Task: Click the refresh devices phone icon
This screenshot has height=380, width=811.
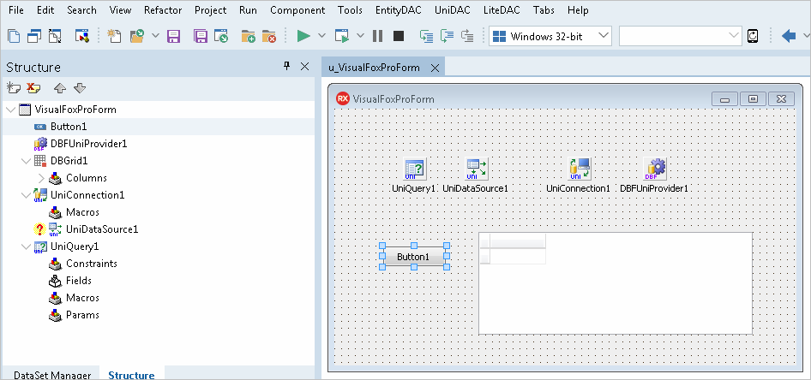Action: (x=753, y=36)
